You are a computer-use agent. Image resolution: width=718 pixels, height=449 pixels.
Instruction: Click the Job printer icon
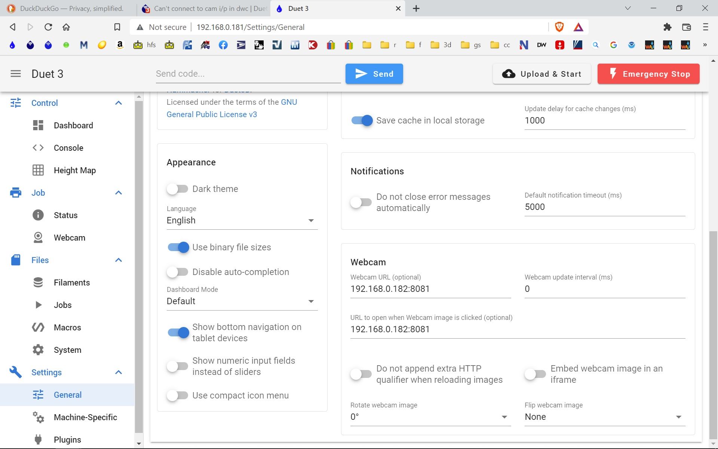[x=16, y=193]
